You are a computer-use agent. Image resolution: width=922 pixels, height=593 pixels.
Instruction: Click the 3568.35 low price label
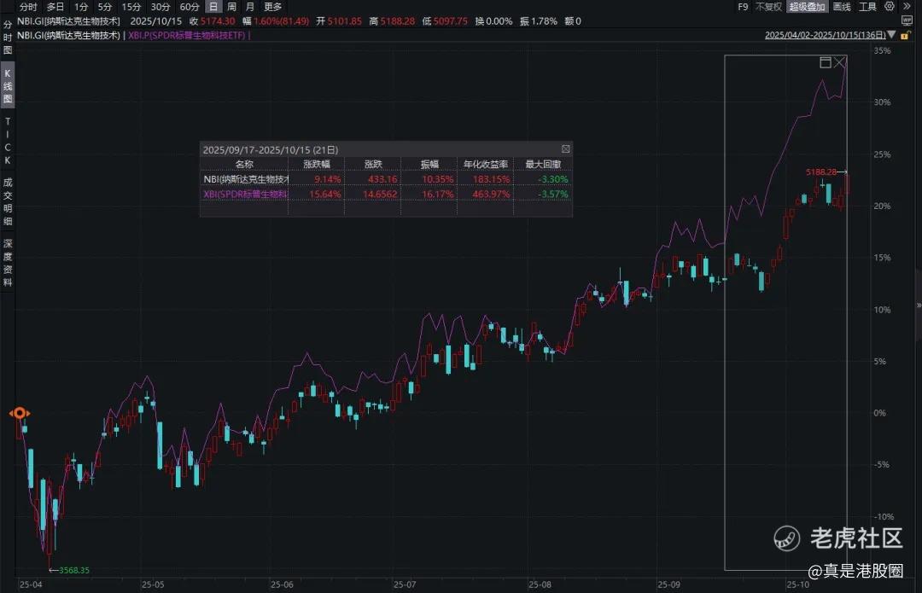click(74, 570)
